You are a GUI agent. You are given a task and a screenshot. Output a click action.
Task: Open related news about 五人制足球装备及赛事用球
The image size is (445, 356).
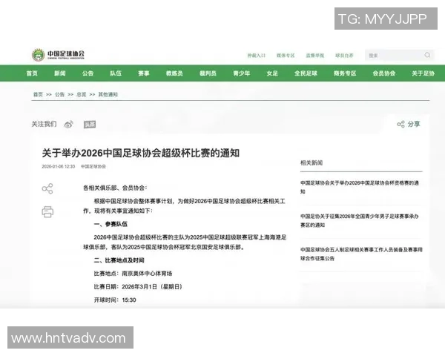pyautogui.click(x=361, y=254)
